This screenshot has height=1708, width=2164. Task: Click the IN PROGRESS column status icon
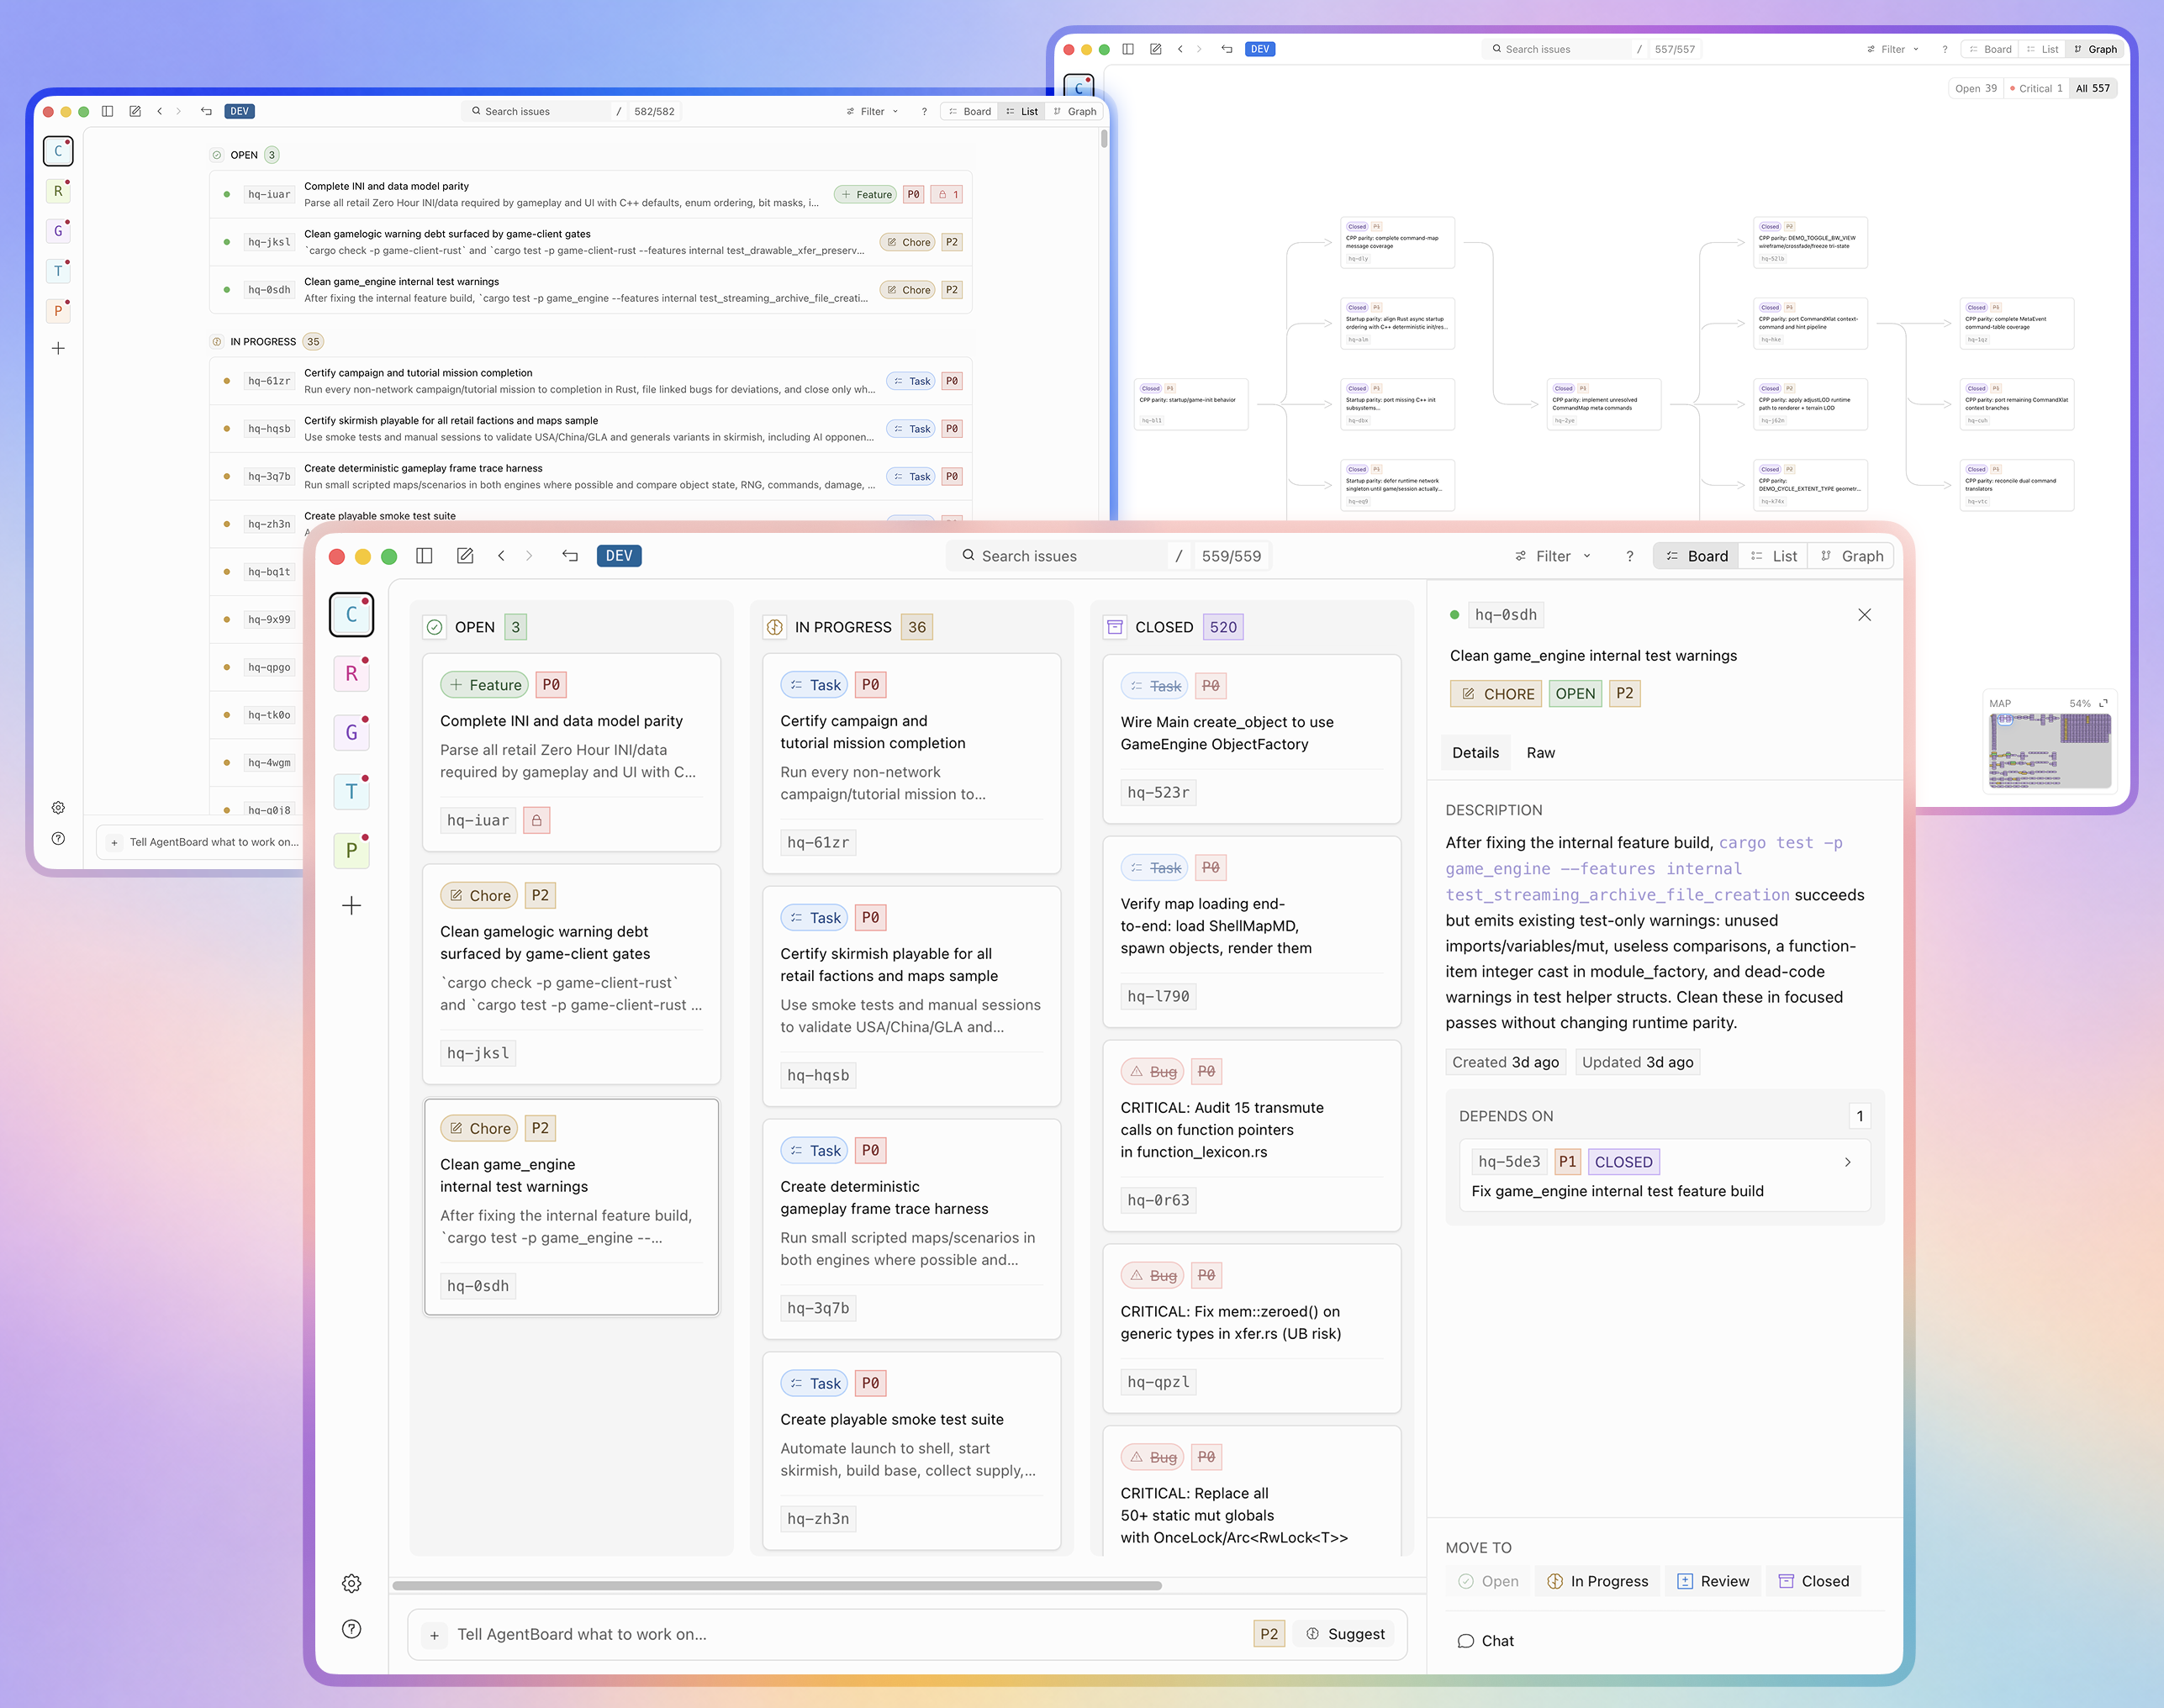pyautogui.click(x=774, y=627)
